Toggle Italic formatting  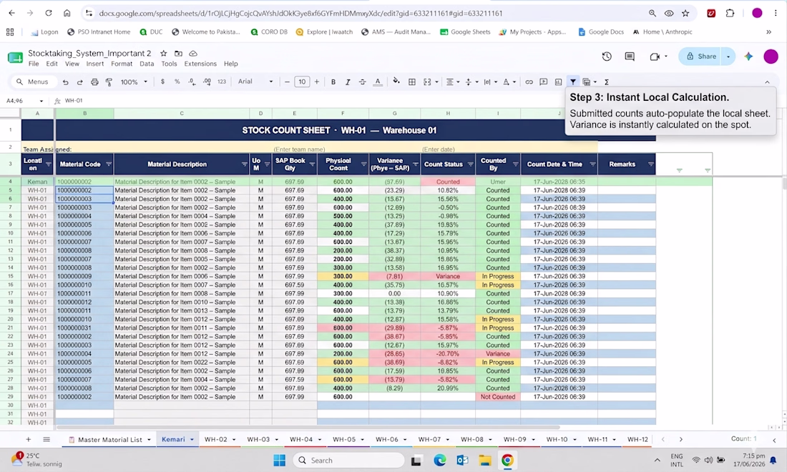347,82
